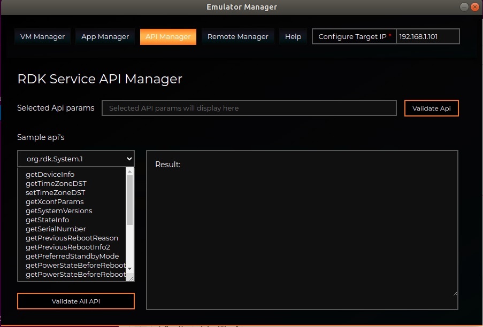Choose getSystemVersions in the list
Image resolution: width=483 pixels, height=327 pixels.
click(59, 211)
